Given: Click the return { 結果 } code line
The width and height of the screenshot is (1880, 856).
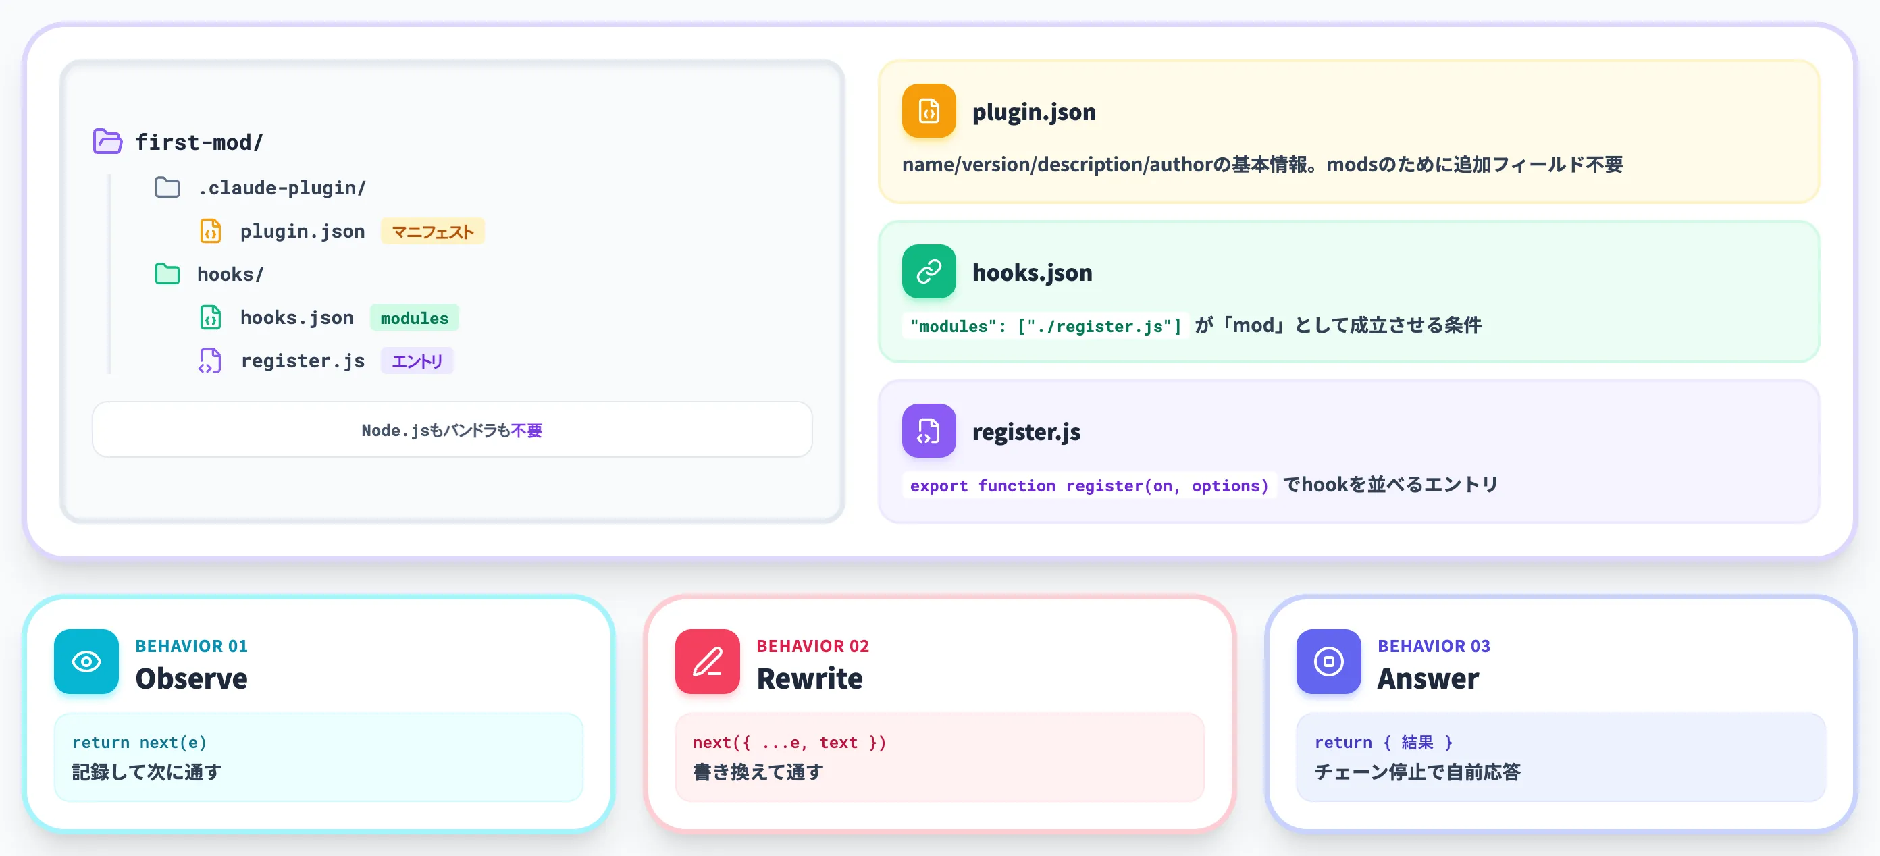Looking at the screenshot, I should click(x=1384, y=742).
